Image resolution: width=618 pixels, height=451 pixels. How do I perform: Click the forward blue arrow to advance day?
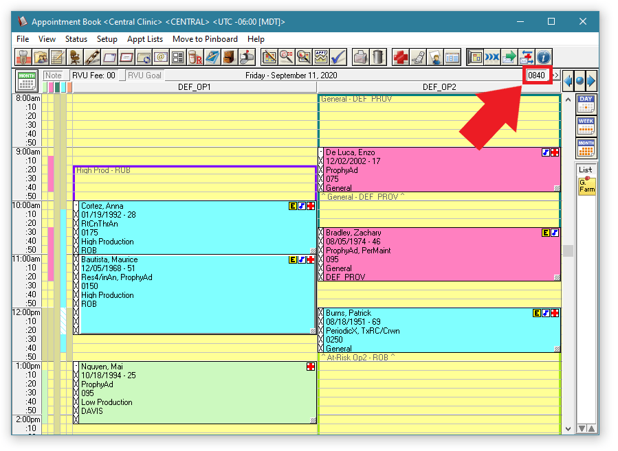[591, 80]
